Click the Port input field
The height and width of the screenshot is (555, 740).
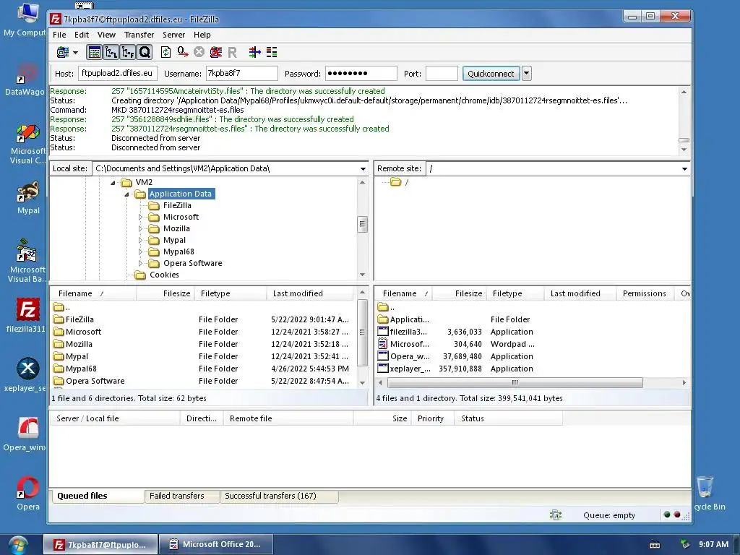point(442,74)
